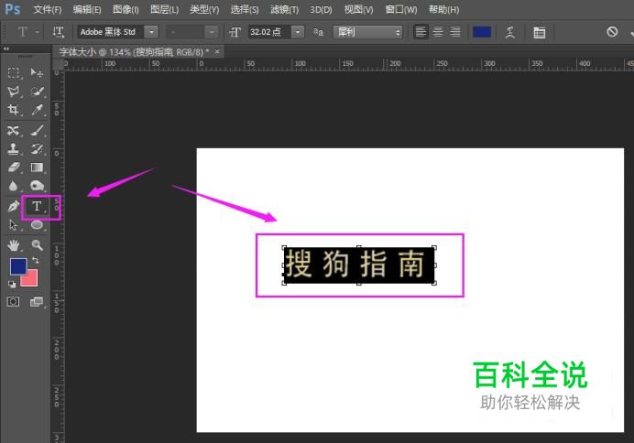This screenshot has width=634, height=443.
Task: Select the Quick Selection tool
Action: [37, 92]
